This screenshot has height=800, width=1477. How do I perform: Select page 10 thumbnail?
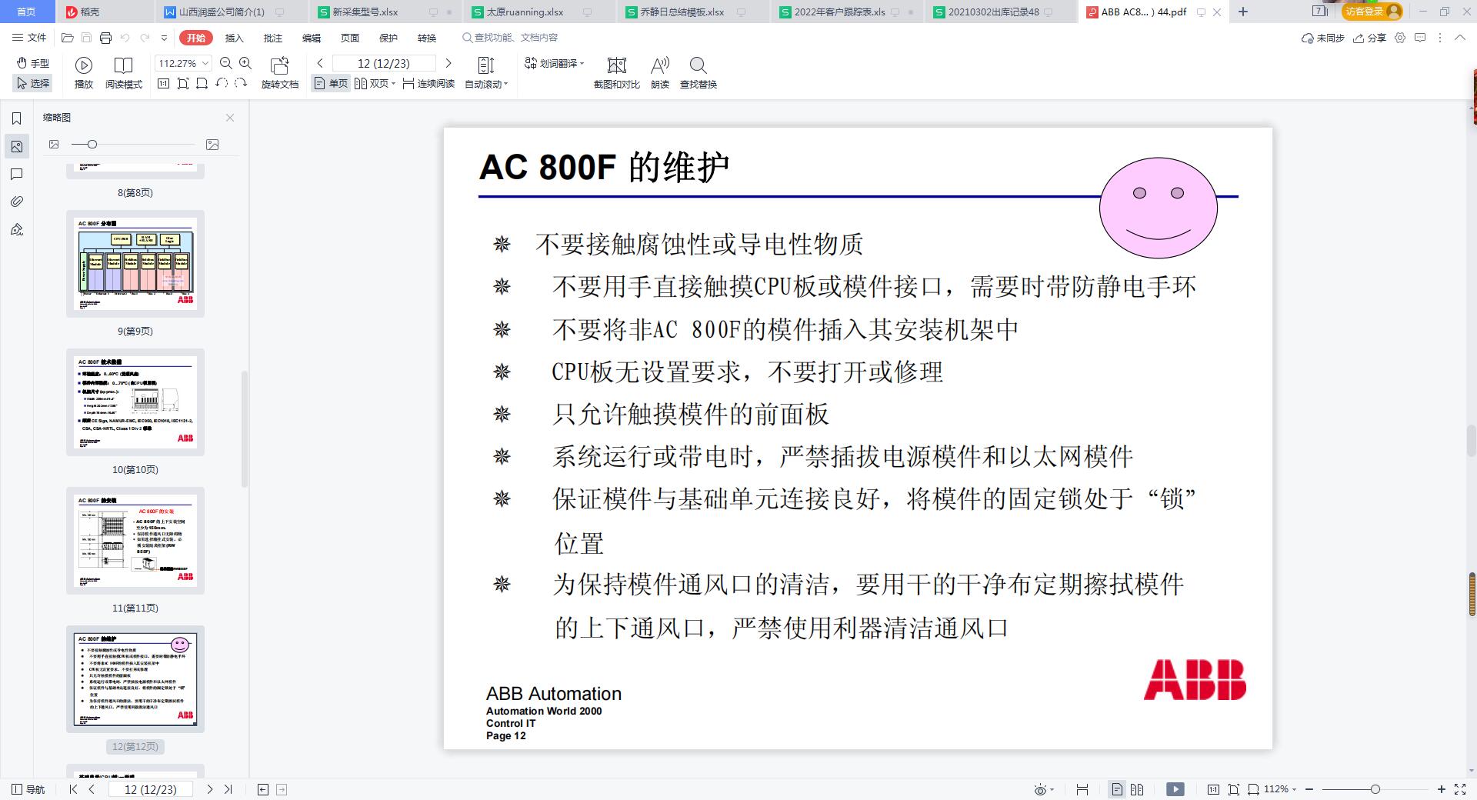pos(135,402)
